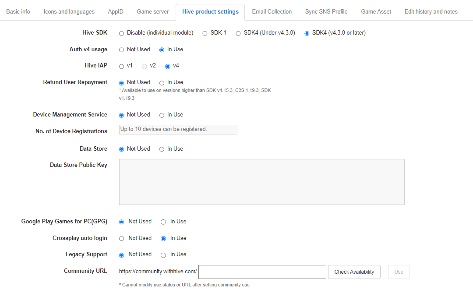Click the Check Availability button
The image size is (473, 293).
354,272
